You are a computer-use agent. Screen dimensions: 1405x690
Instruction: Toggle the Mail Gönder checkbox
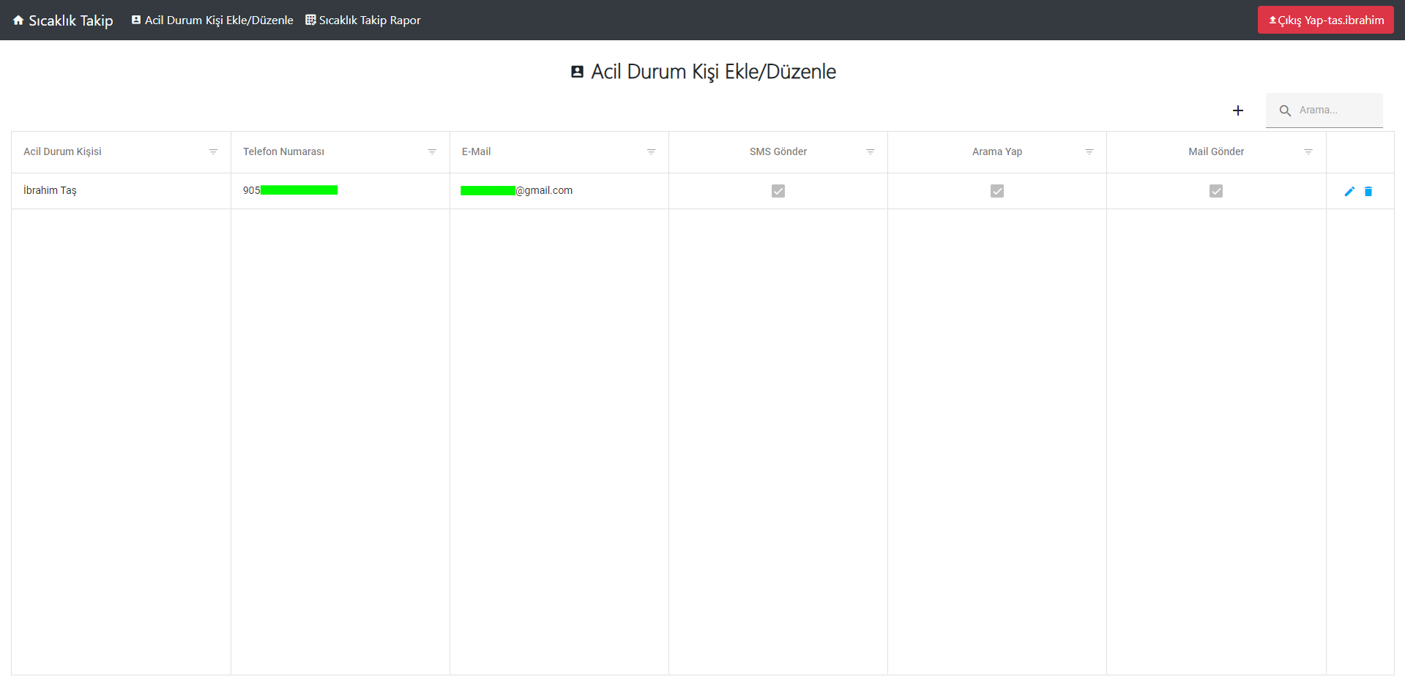tap(1216, 191)
